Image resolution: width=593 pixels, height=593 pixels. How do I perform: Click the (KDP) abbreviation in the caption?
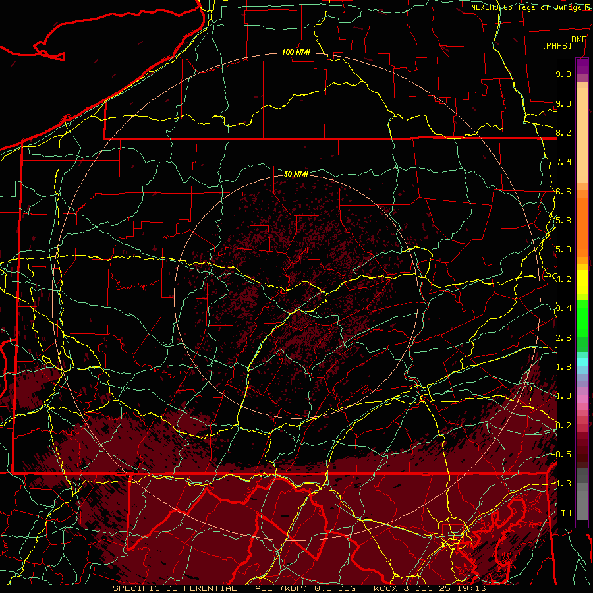coord(294,588)
